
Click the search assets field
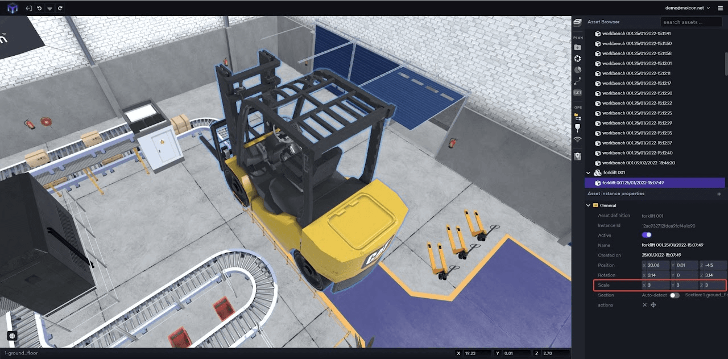690,22
